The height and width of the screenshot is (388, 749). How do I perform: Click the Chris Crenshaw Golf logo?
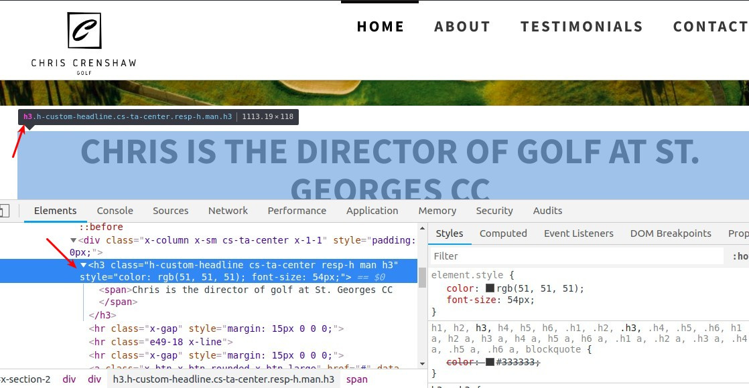point(84,43)
